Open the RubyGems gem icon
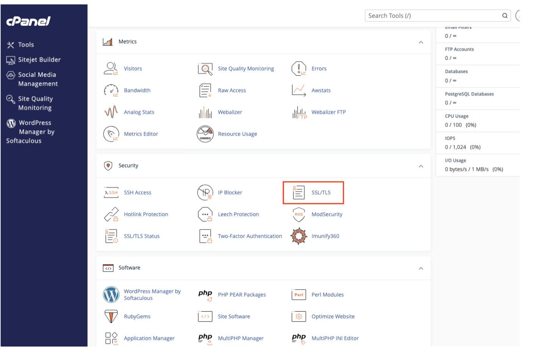Viewport: 539px width, 351px height. click(111, 317)
